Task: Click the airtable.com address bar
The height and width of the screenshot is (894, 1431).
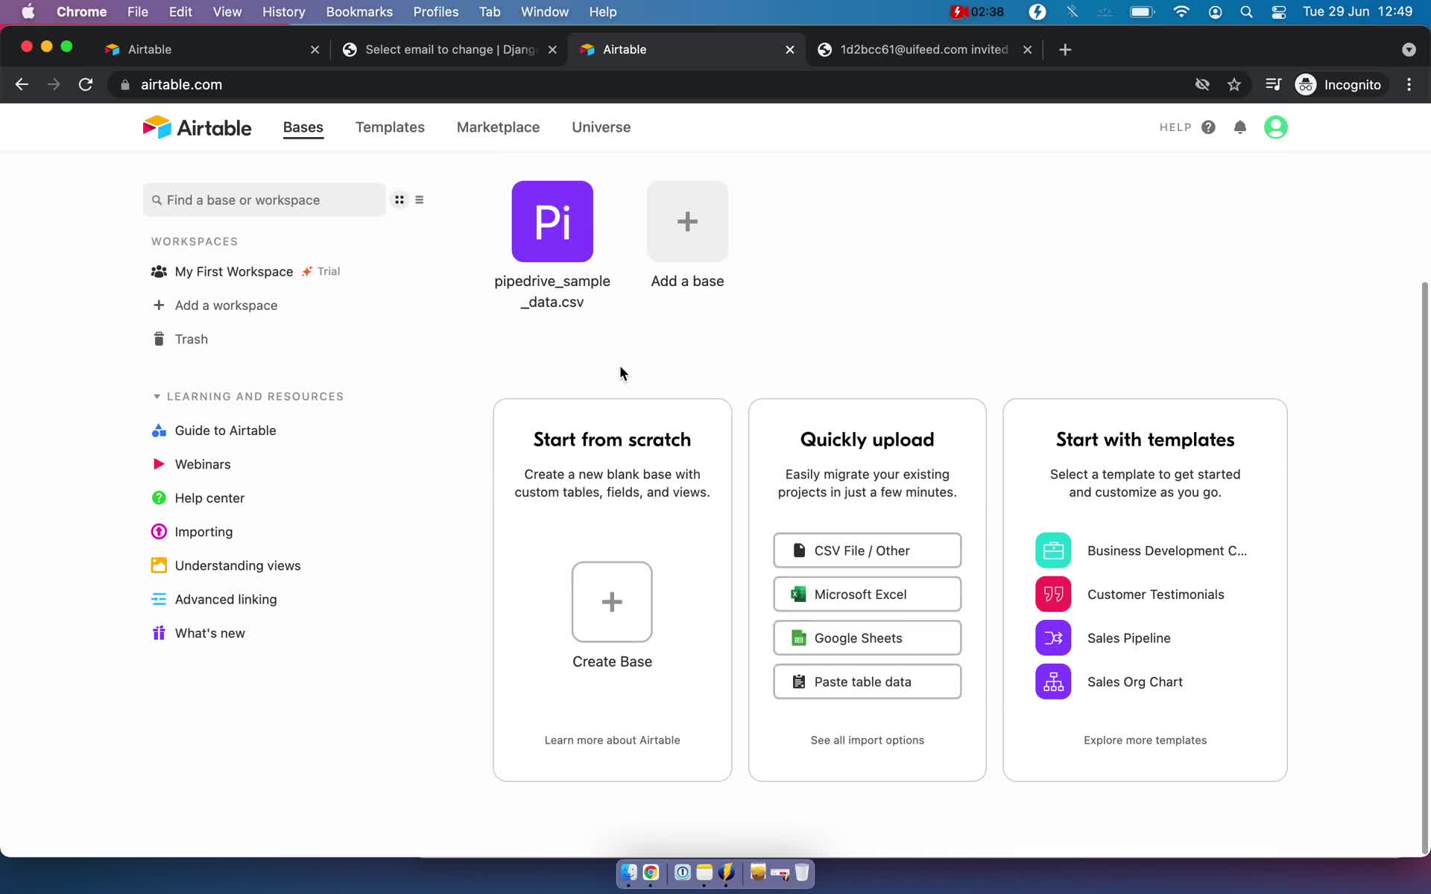Action: pos(181,84)
